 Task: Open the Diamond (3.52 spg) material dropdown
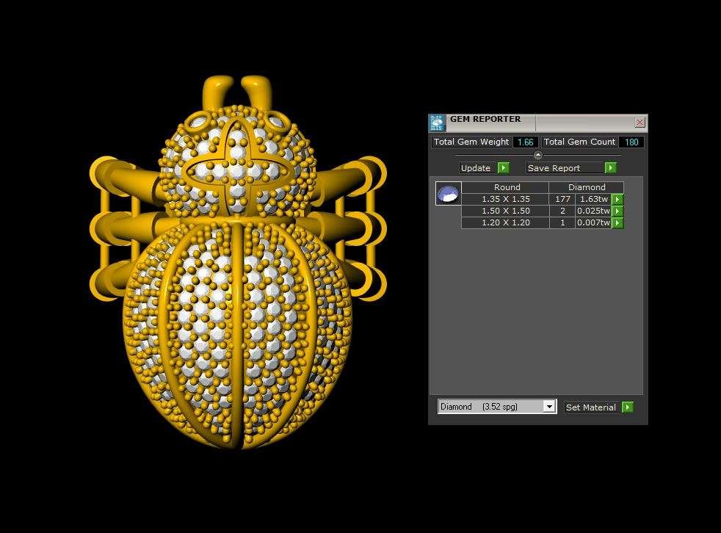click(548, 407)
